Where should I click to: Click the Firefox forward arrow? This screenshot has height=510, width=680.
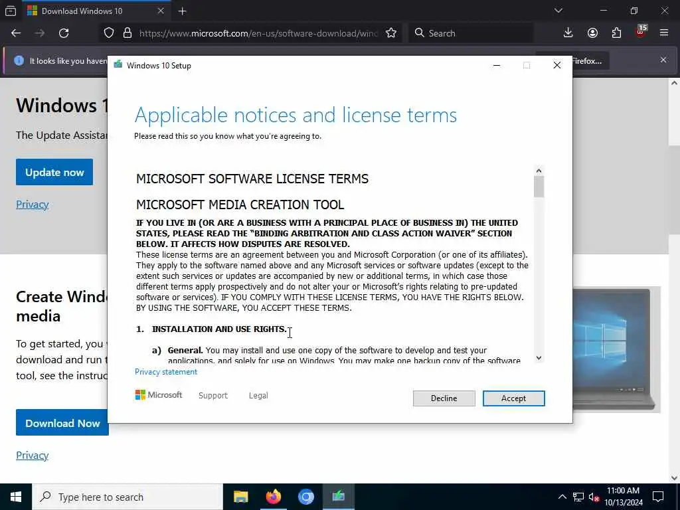click(39, 33)
